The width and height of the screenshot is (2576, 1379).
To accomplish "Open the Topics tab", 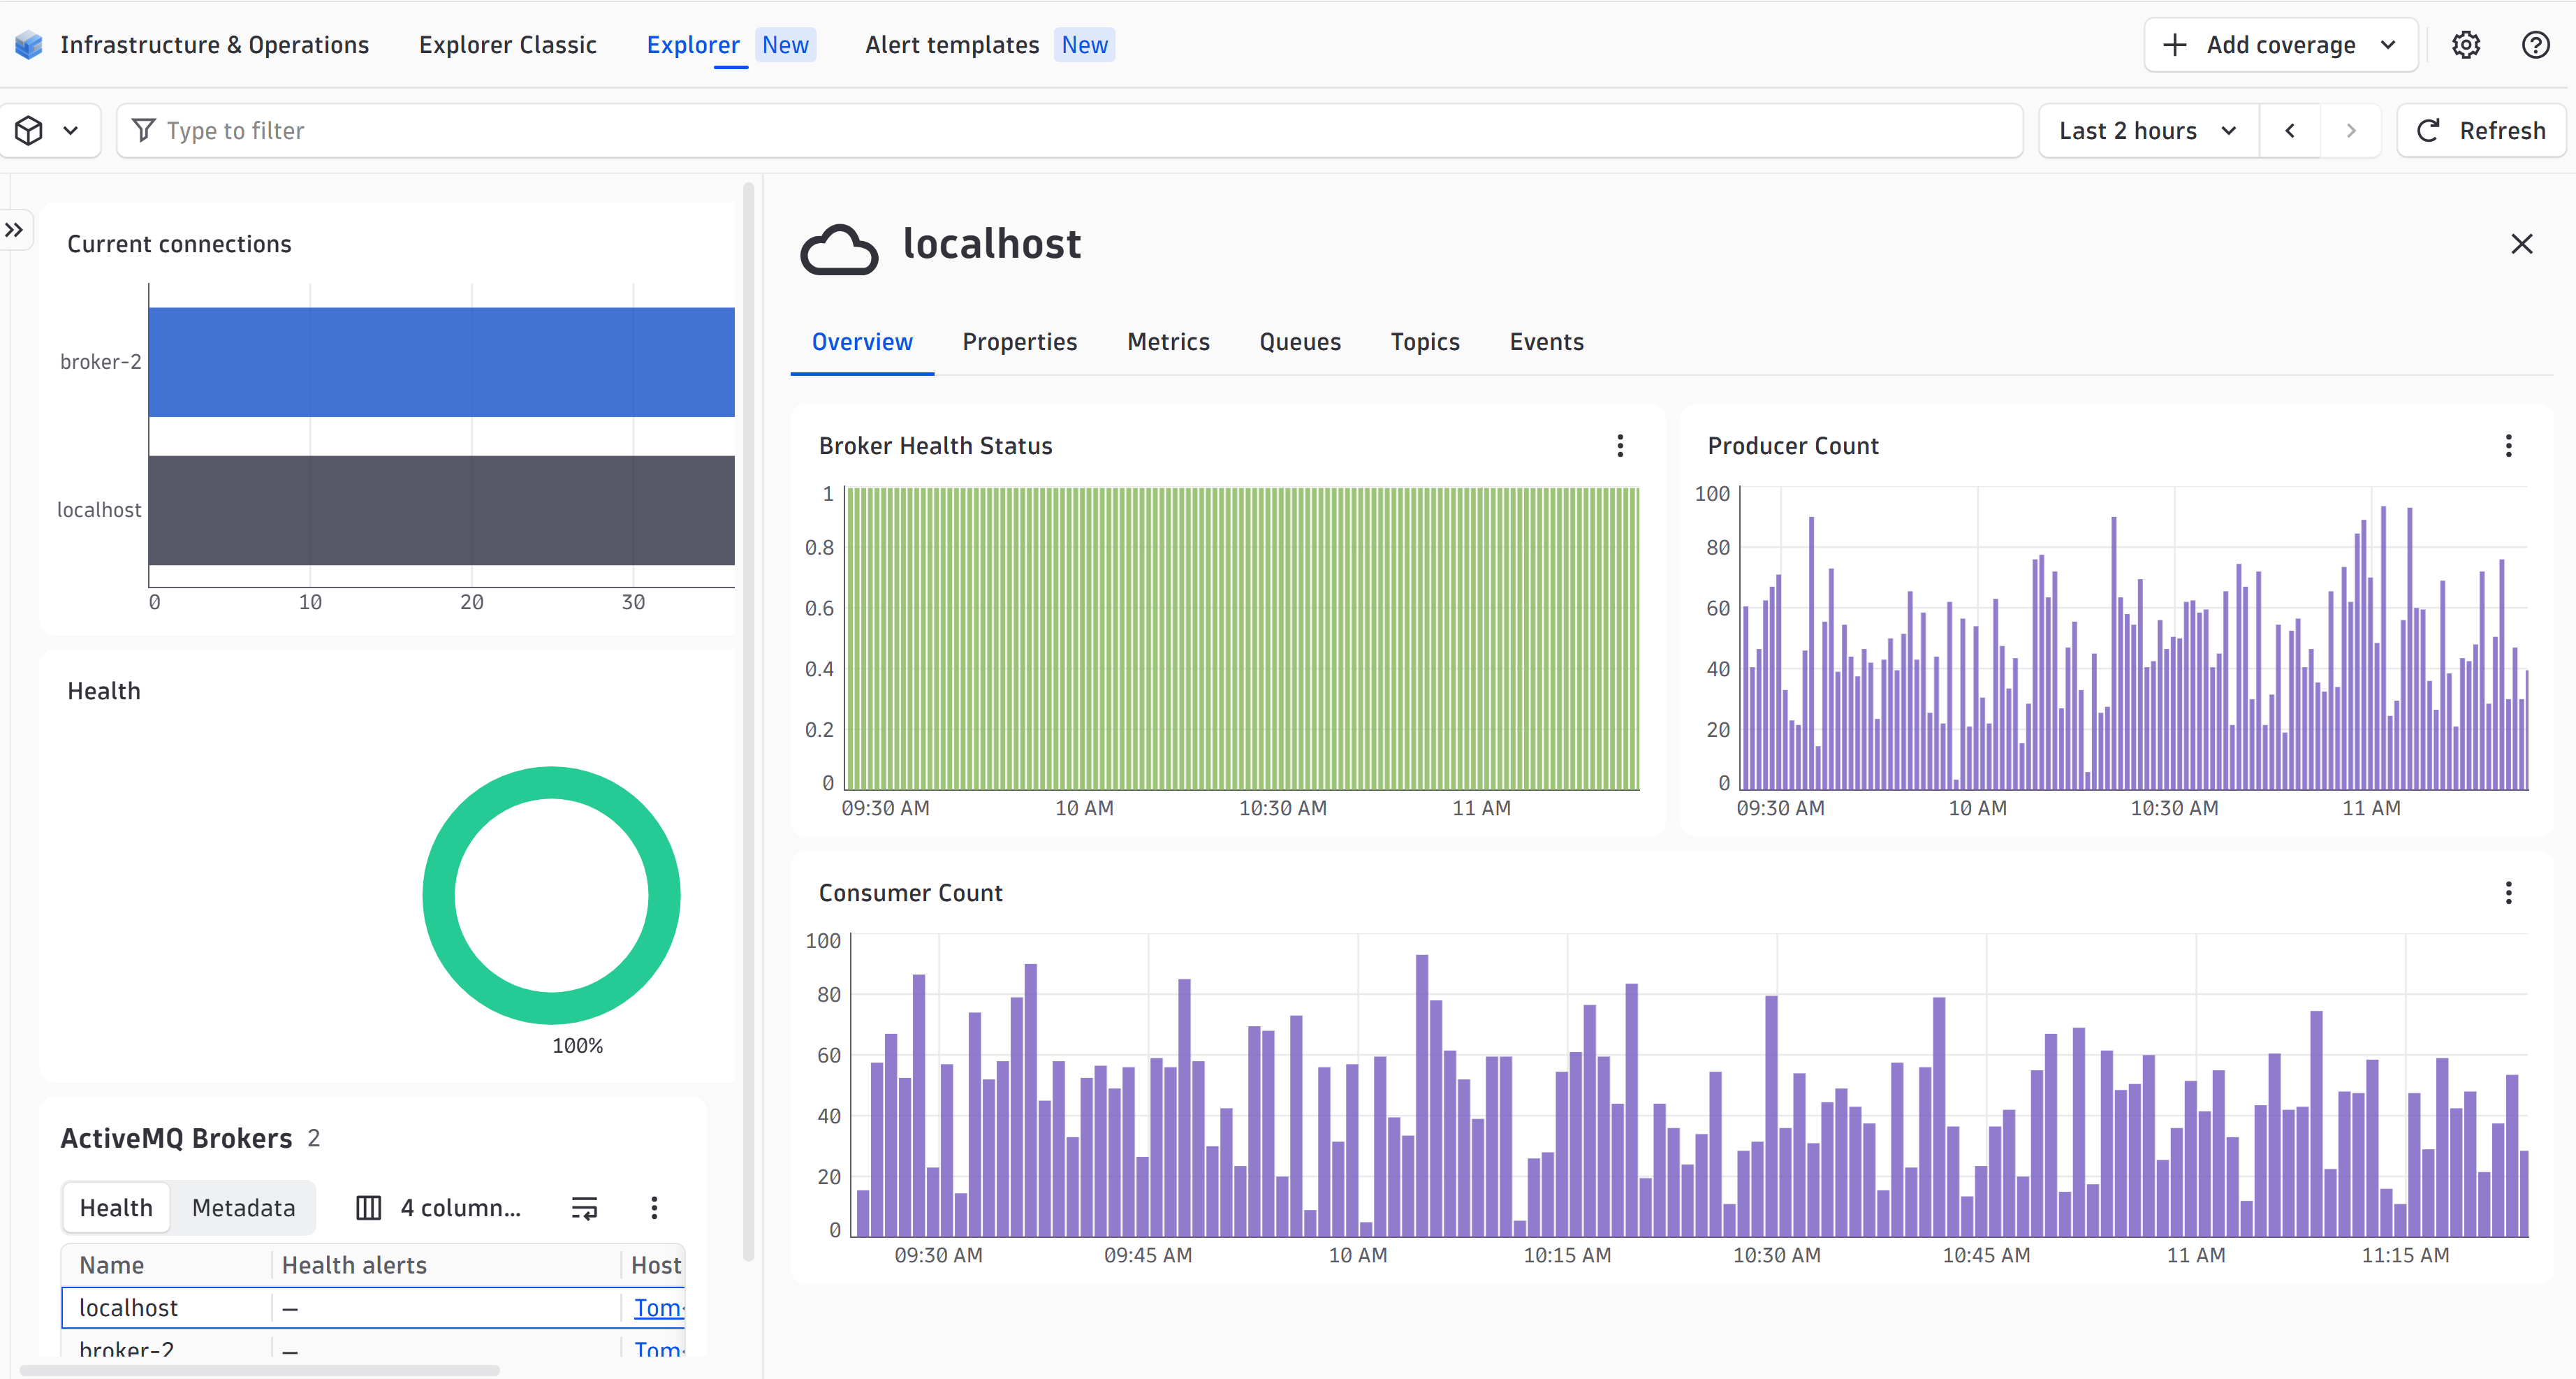I will tap(1425, 342).
